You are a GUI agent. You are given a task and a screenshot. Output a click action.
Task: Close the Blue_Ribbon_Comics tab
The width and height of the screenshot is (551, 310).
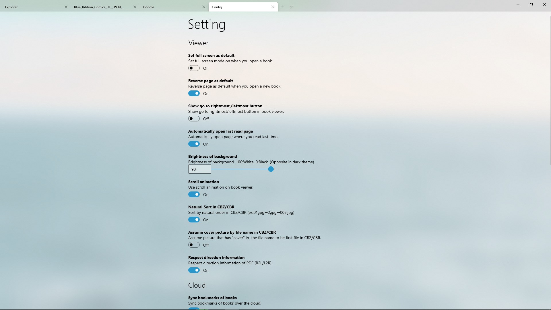tap(135, 7)
